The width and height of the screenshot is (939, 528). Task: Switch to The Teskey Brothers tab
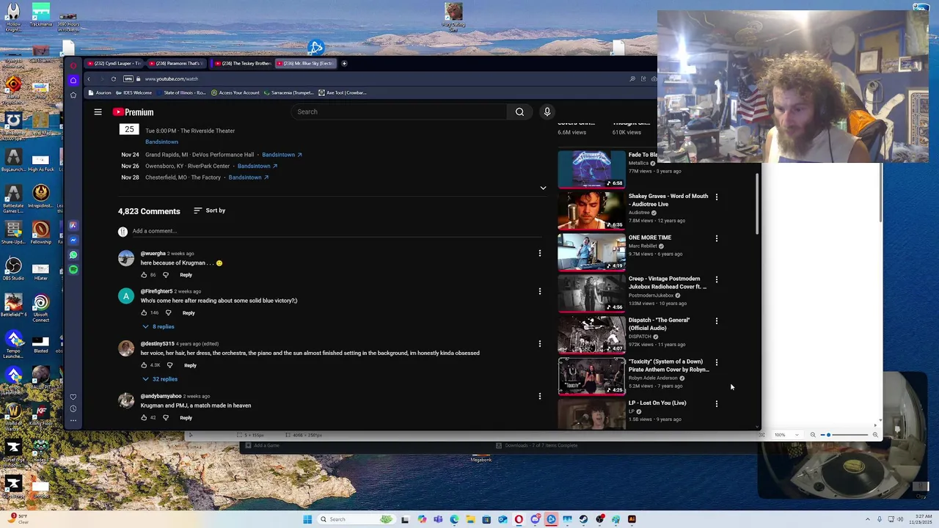click(242, 63)
